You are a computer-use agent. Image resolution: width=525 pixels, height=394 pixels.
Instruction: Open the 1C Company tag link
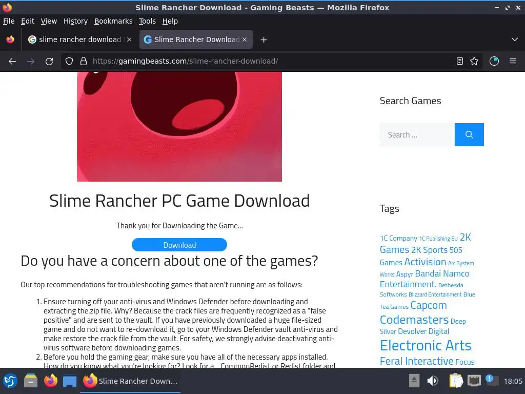click(398, 238)
